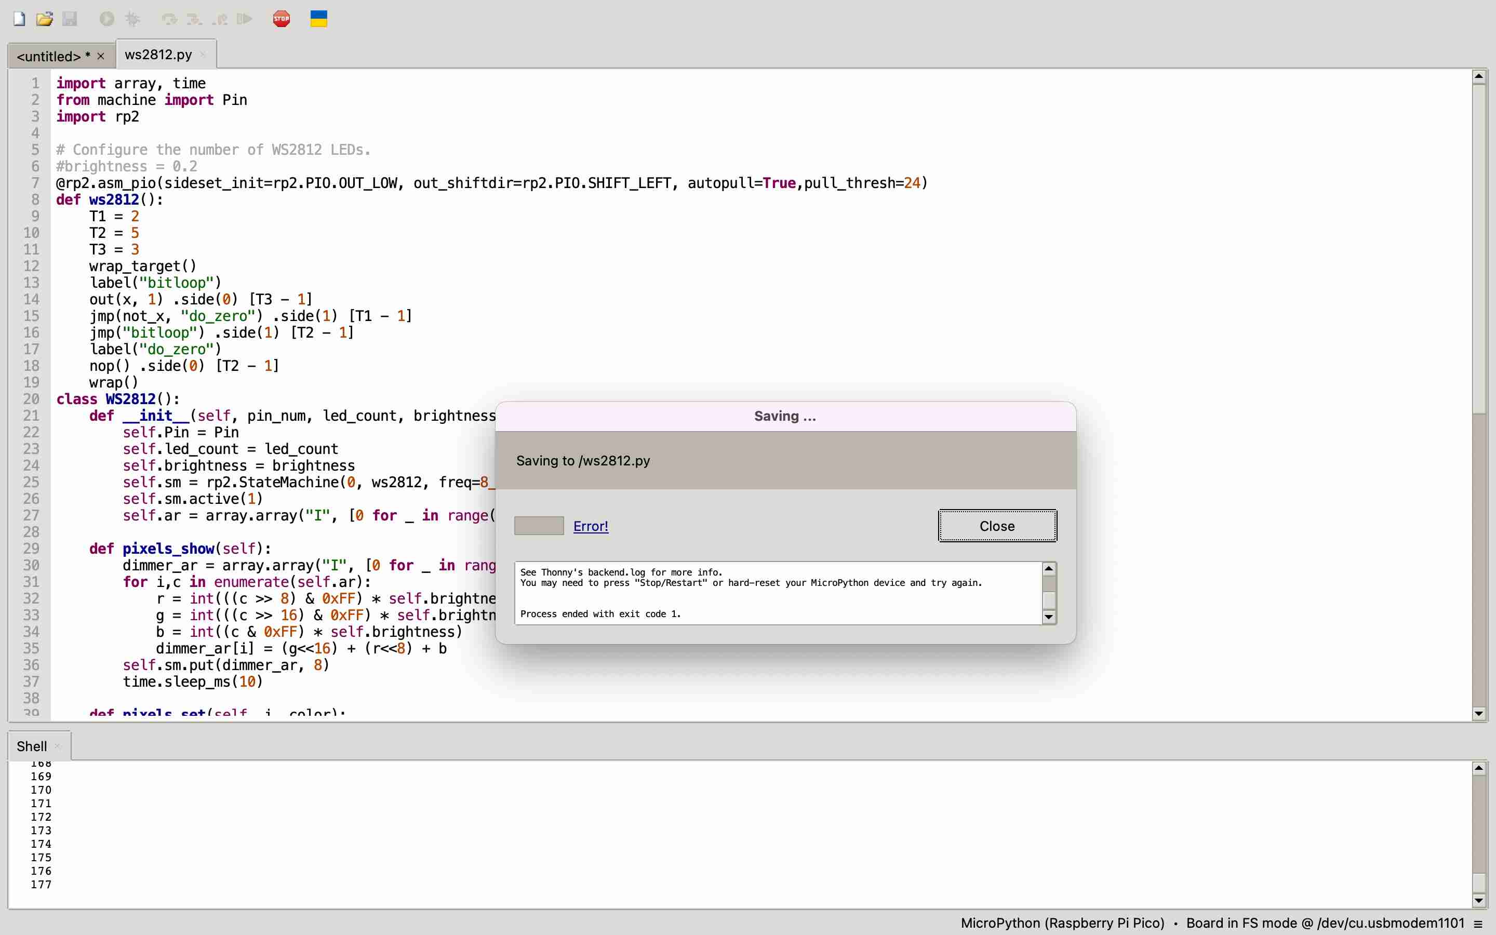Click the Step into debugger icon

[194, 19]
